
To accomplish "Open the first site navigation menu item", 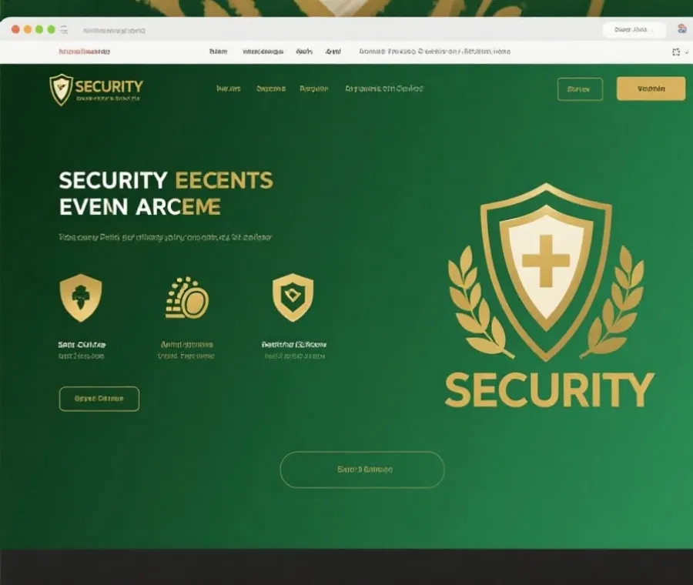I will tap(229, 89).
